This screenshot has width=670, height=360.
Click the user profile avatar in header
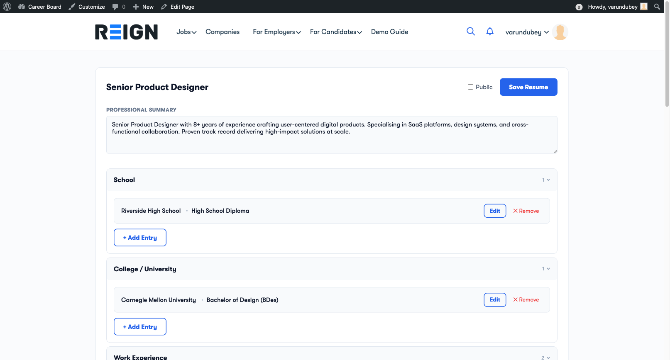pyautogui.click(x=560, y=32)
